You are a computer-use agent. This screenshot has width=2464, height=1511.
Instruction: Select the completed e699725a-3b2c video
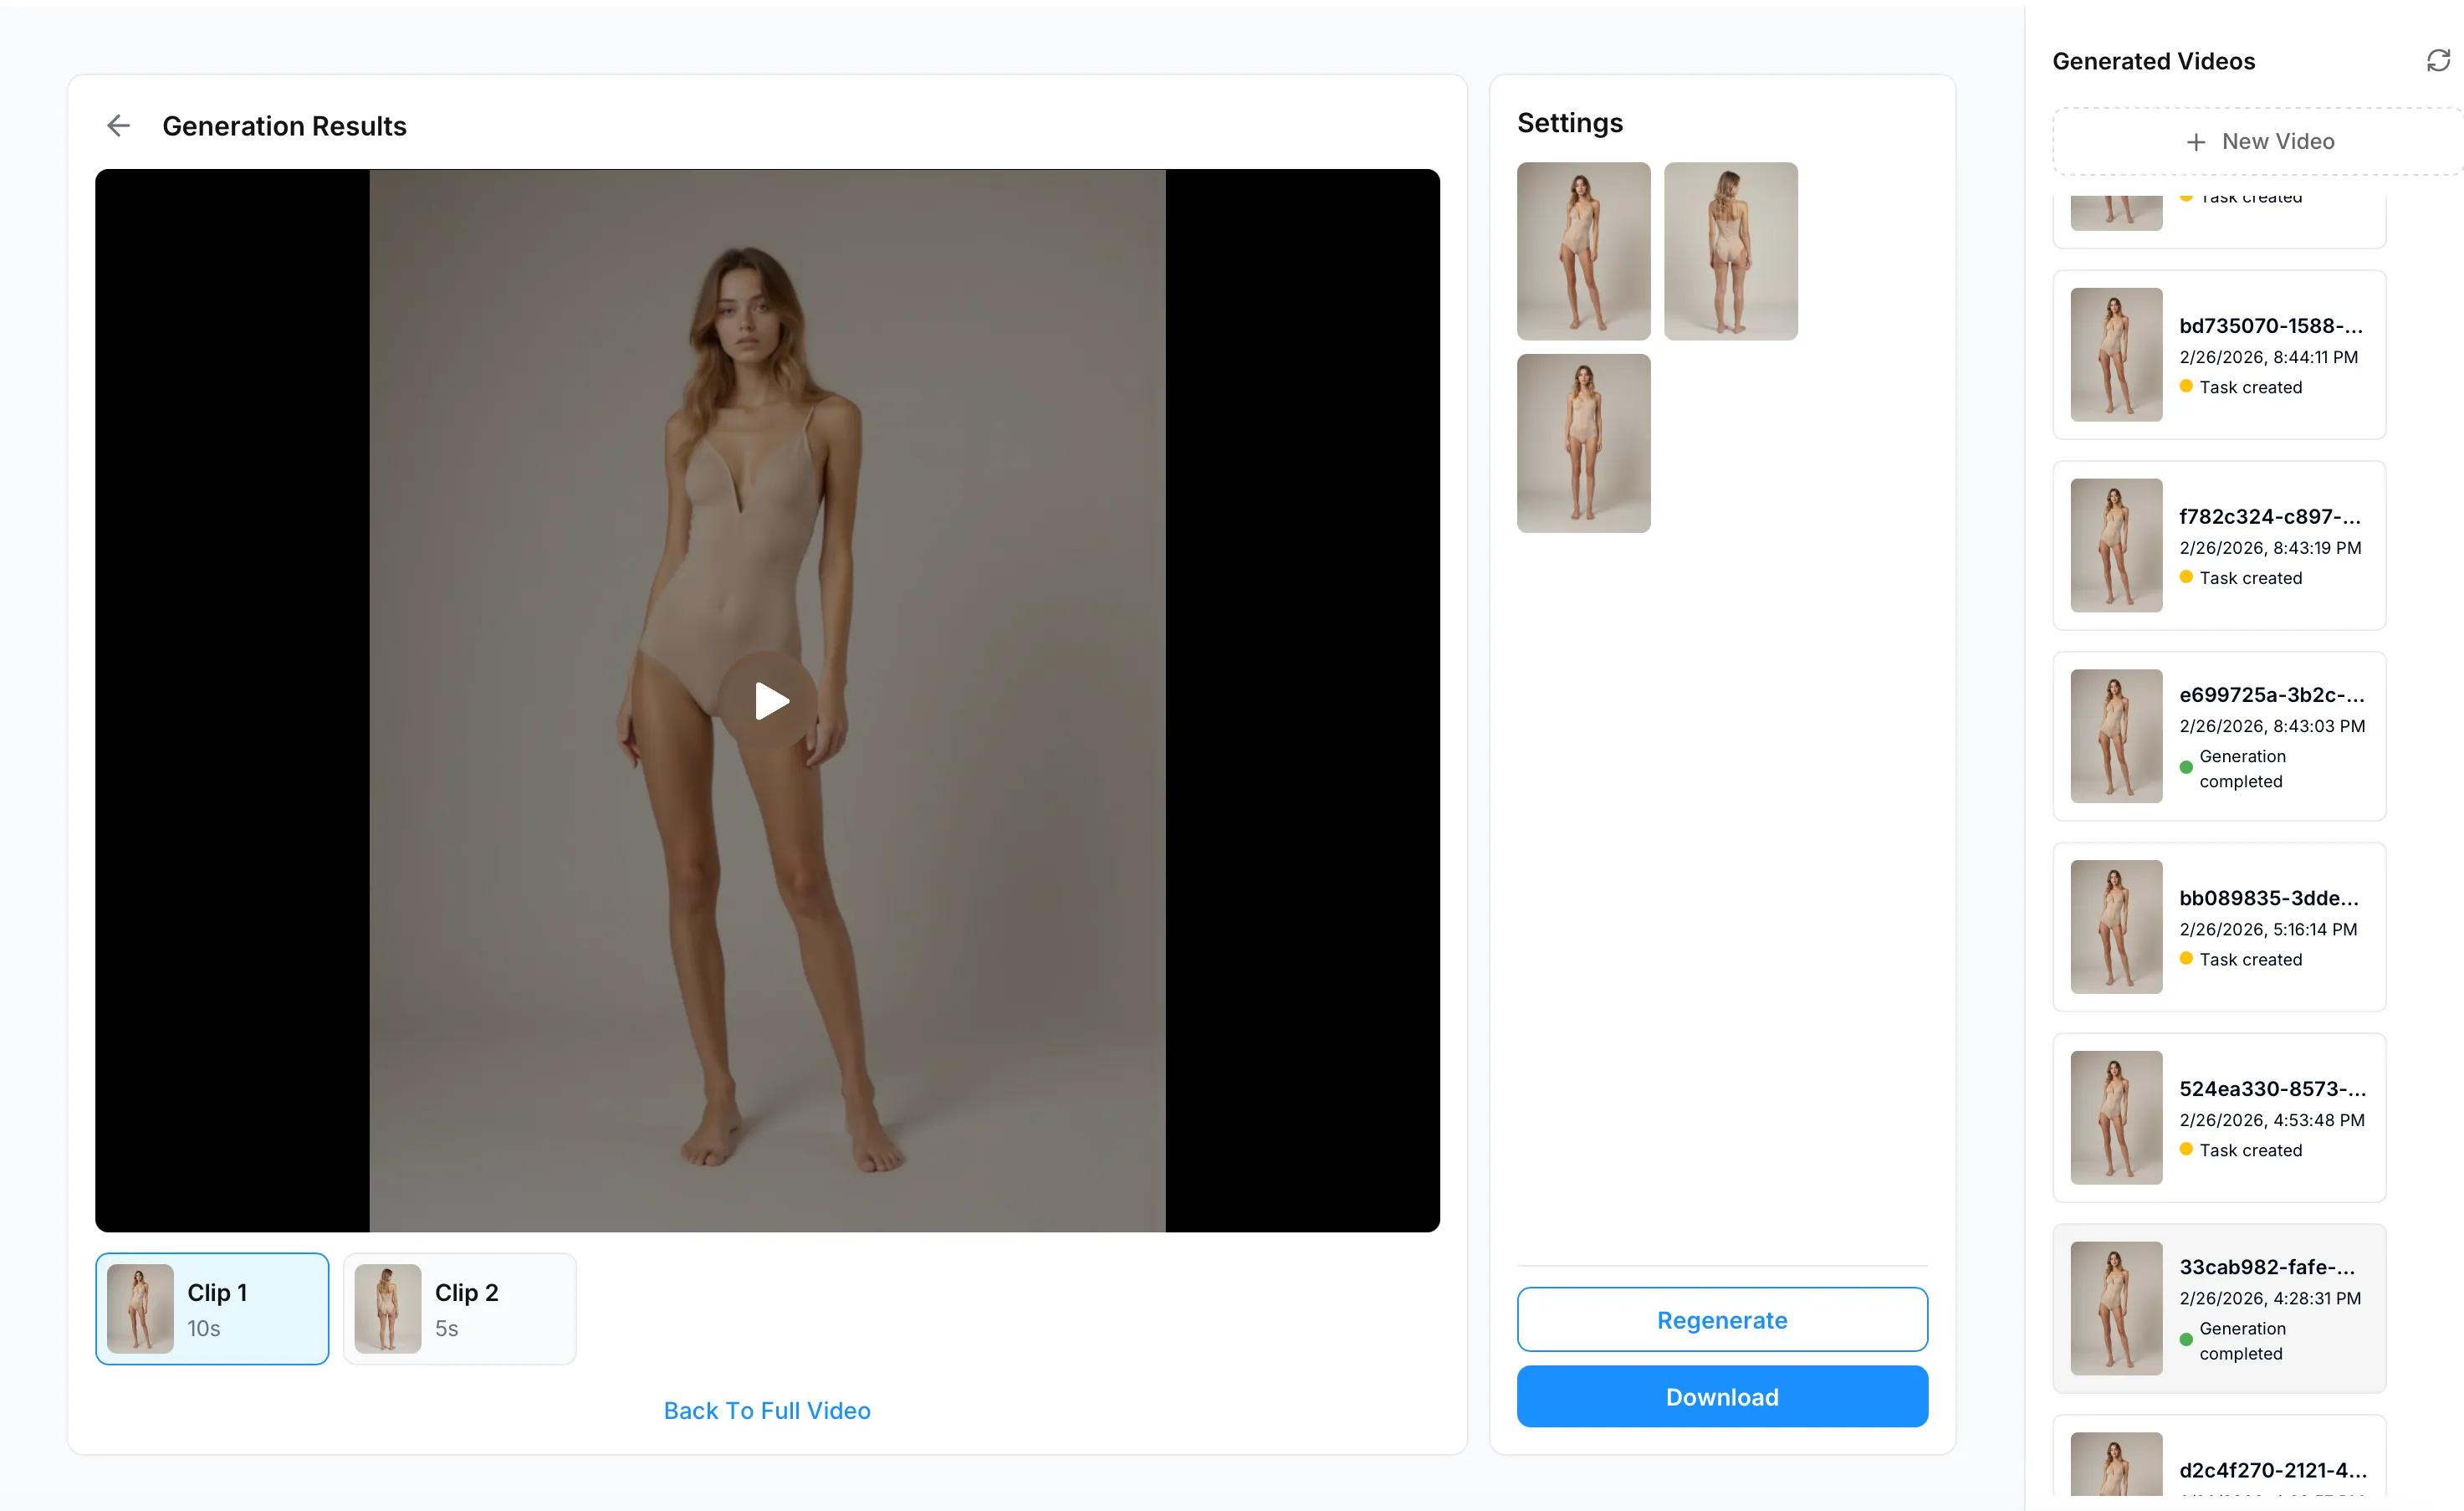(x=2219, y=736)
